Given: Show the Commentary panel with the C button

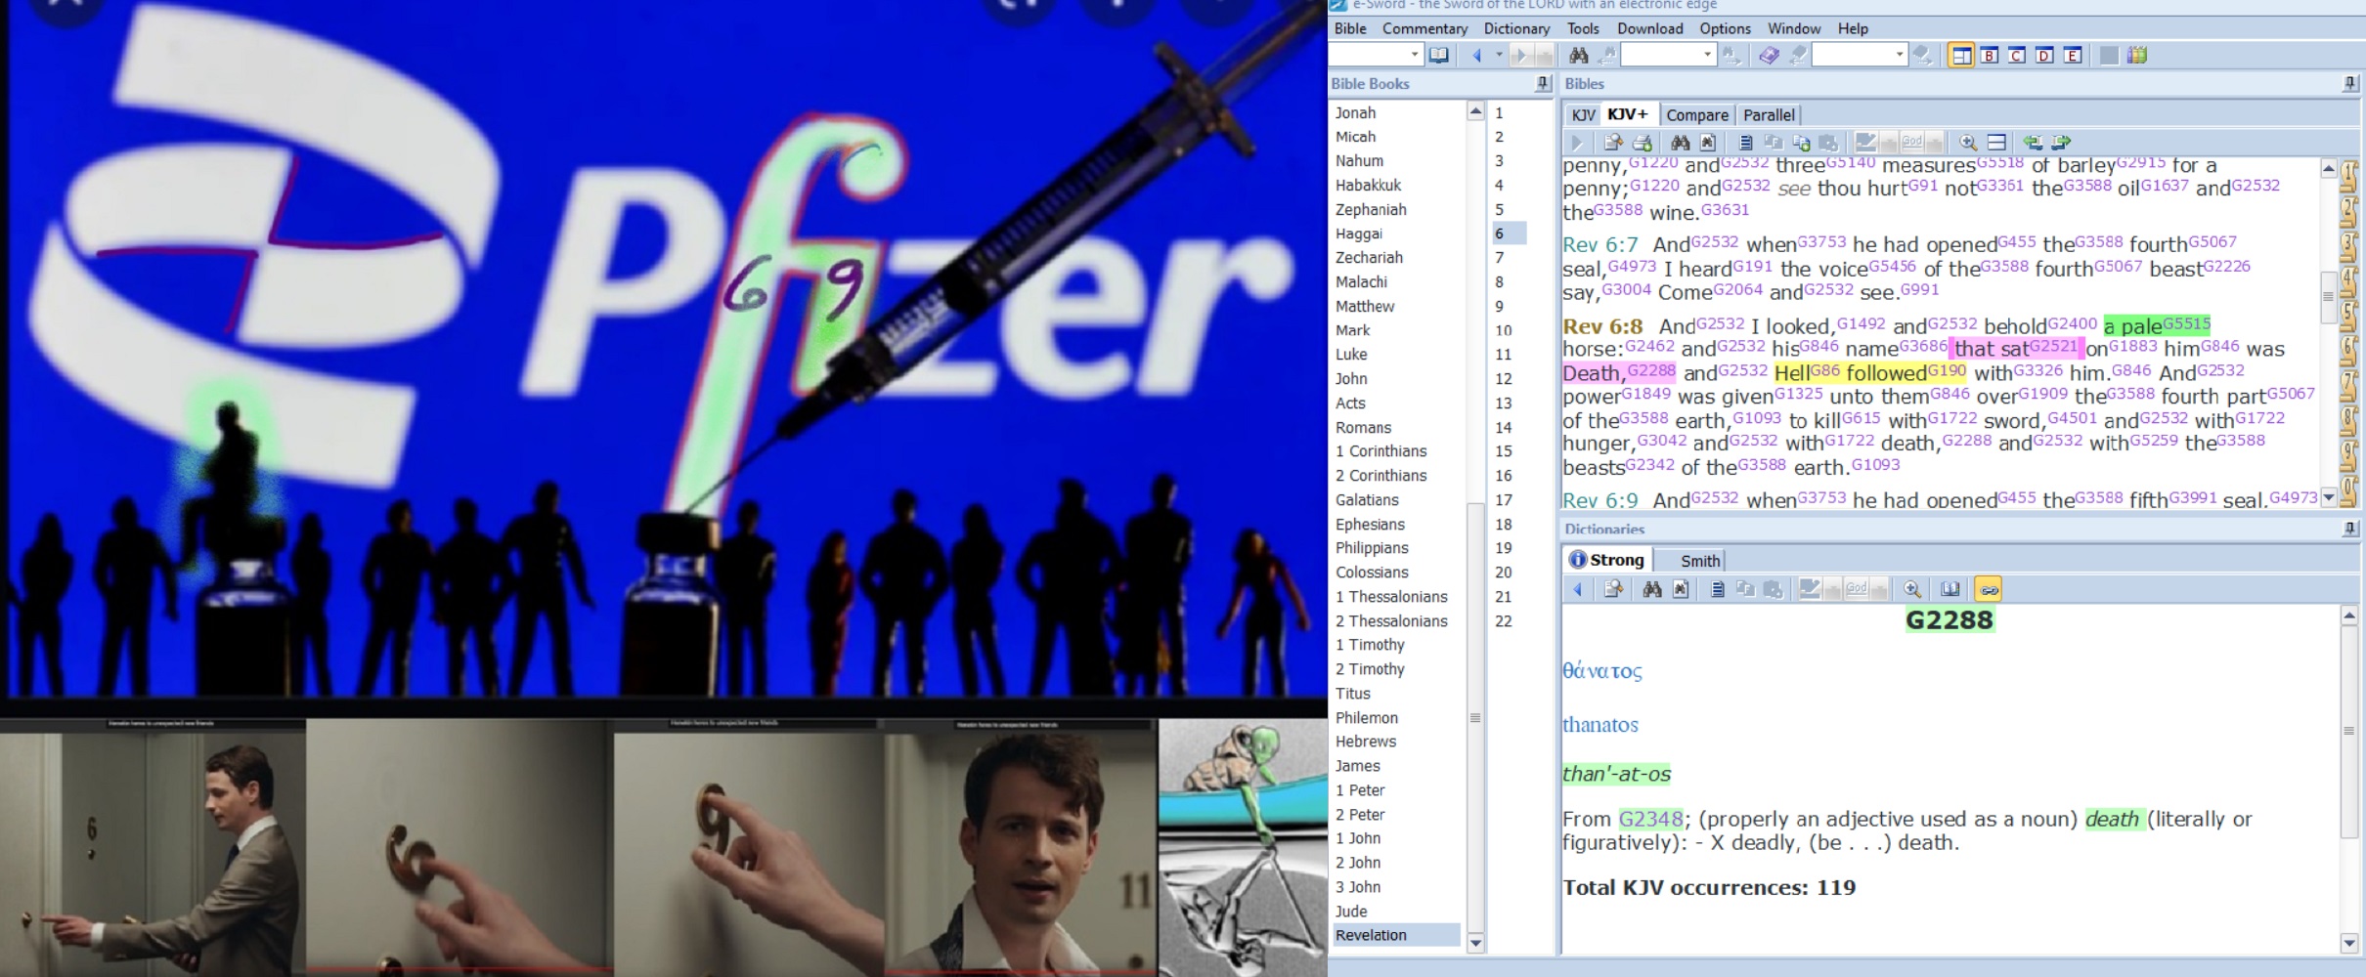Looking at the screenshot, I should (x=2016, y=56).
